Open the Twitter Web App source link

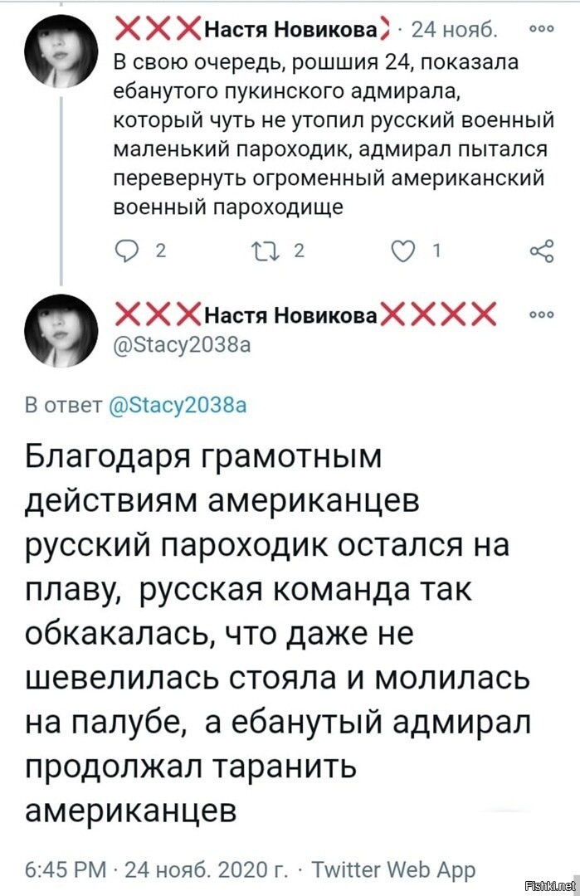tap(394, 869)
